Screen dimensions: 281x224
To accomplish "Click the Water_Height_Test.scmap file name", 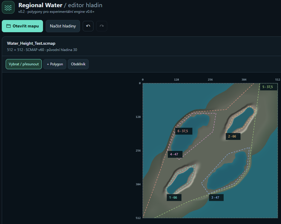I will click(x=31, y=43).
